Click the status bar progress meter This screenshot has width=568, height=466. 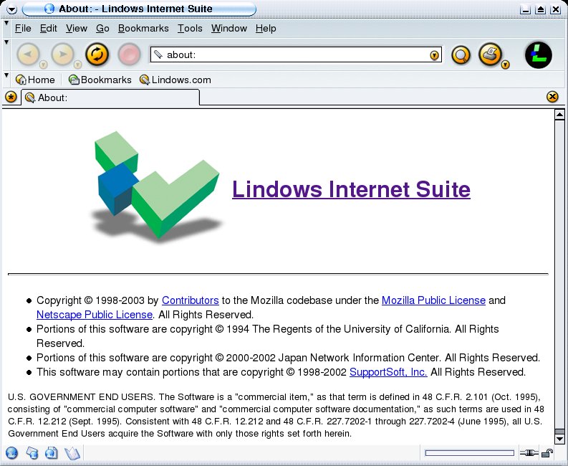coord(469,453)
